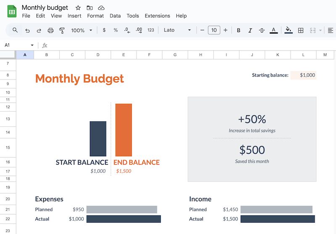Click the +50% savings figure
The width and height of the screenshot is (336, 234).
click(x=252, y=119)
